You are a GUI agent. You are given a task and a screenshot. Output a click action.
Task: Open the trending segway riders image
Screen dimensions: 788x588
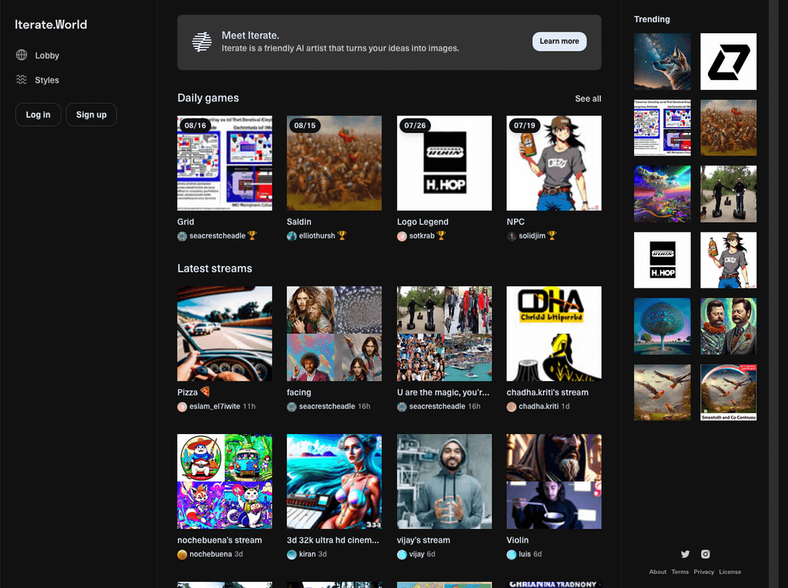(x=728, y=194)
